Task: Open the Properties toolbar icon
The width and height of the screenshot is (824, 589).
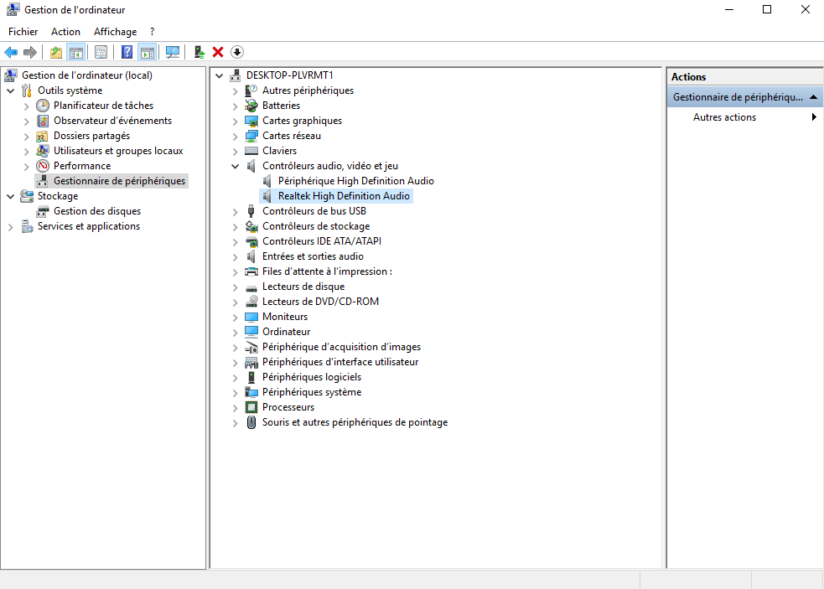Action: click(x=101, y=52)
